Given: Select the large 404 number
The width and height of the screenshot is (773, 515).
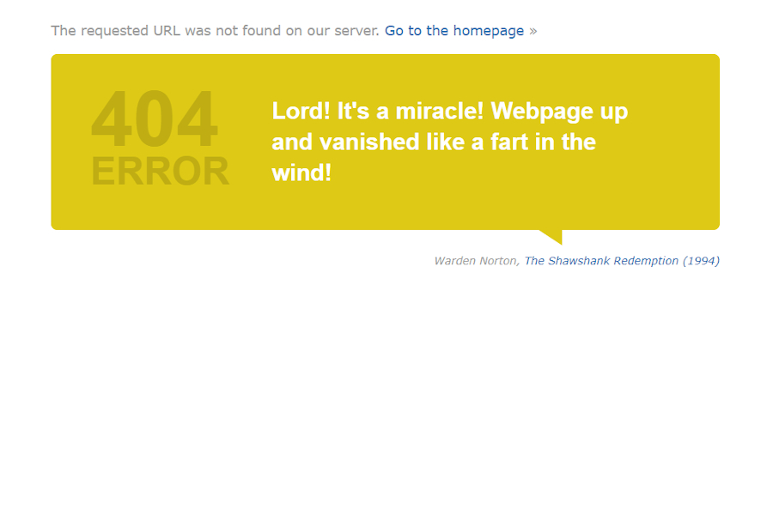Looking at the screenshot, I should (x=155, y=118).
